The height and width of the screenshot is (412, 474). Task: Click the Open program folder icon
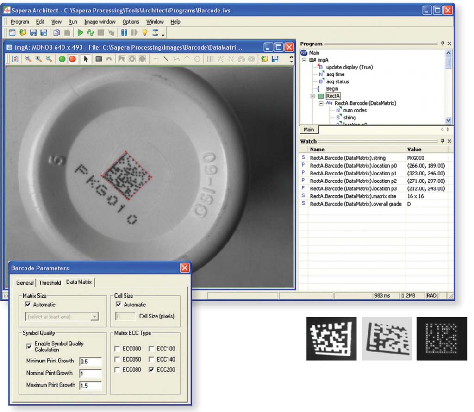point(23,32)
